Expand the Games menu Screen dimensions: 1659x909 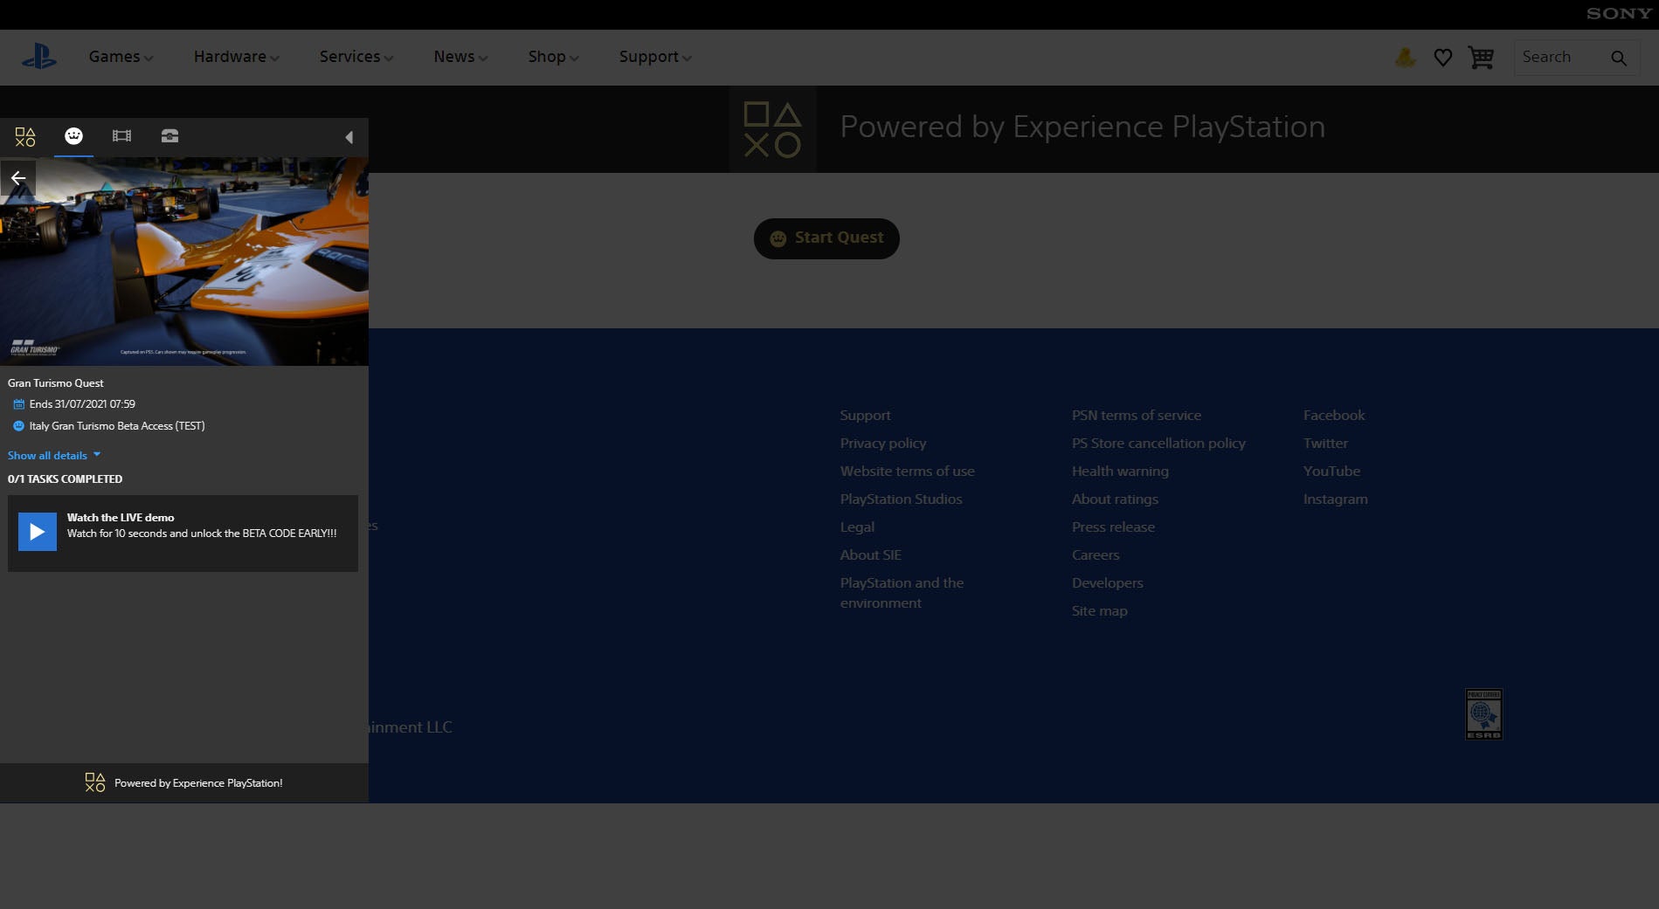pyautogui.click(x=121, y=57)
